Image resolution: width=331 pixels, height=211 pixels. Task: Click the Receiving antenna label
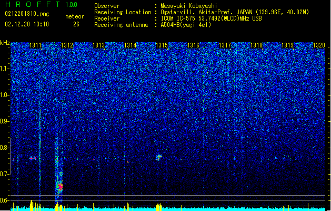coord(121,25)
